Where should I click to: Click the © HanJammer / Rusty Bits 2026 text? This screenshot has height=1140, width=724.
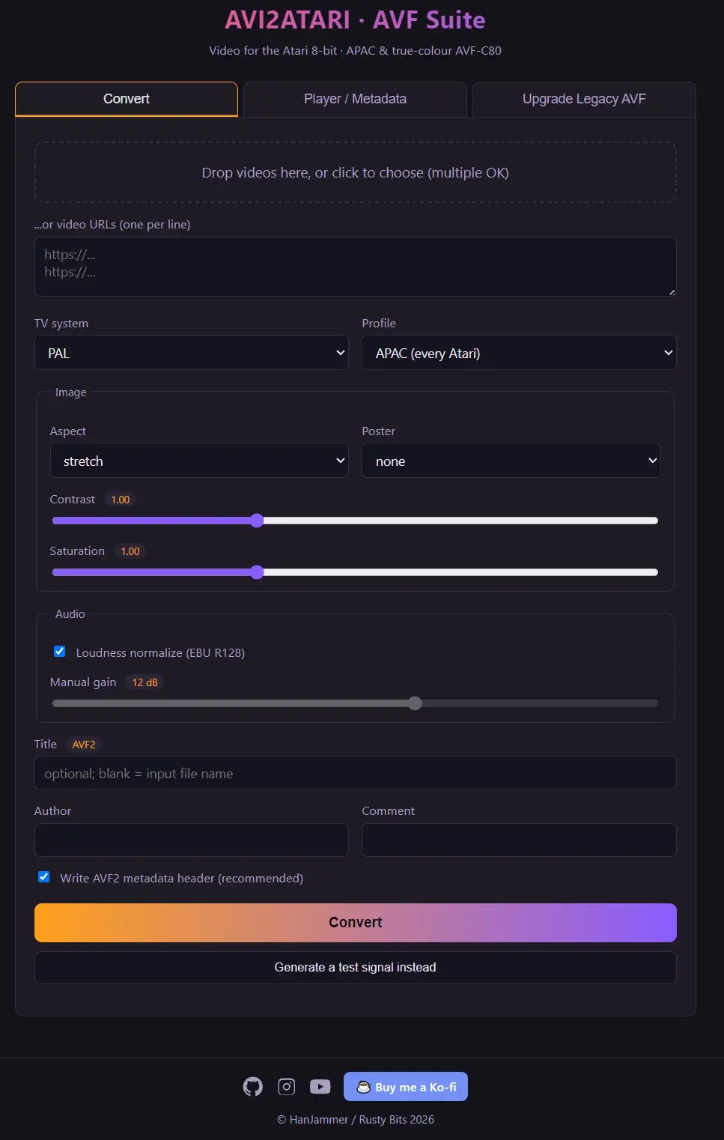[x=356, y=1120]
